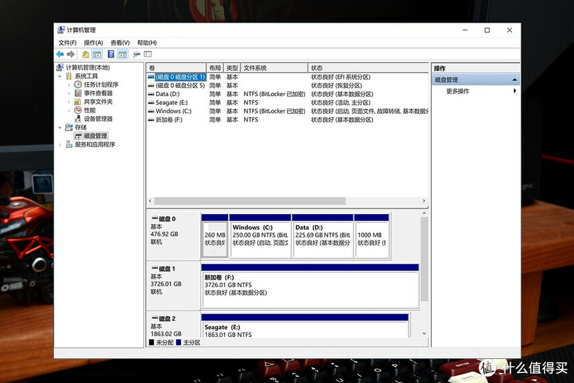Sort by the 卷 column header
Image resolution: width=574 pixels, height=383 pixels.
point(176,67)
